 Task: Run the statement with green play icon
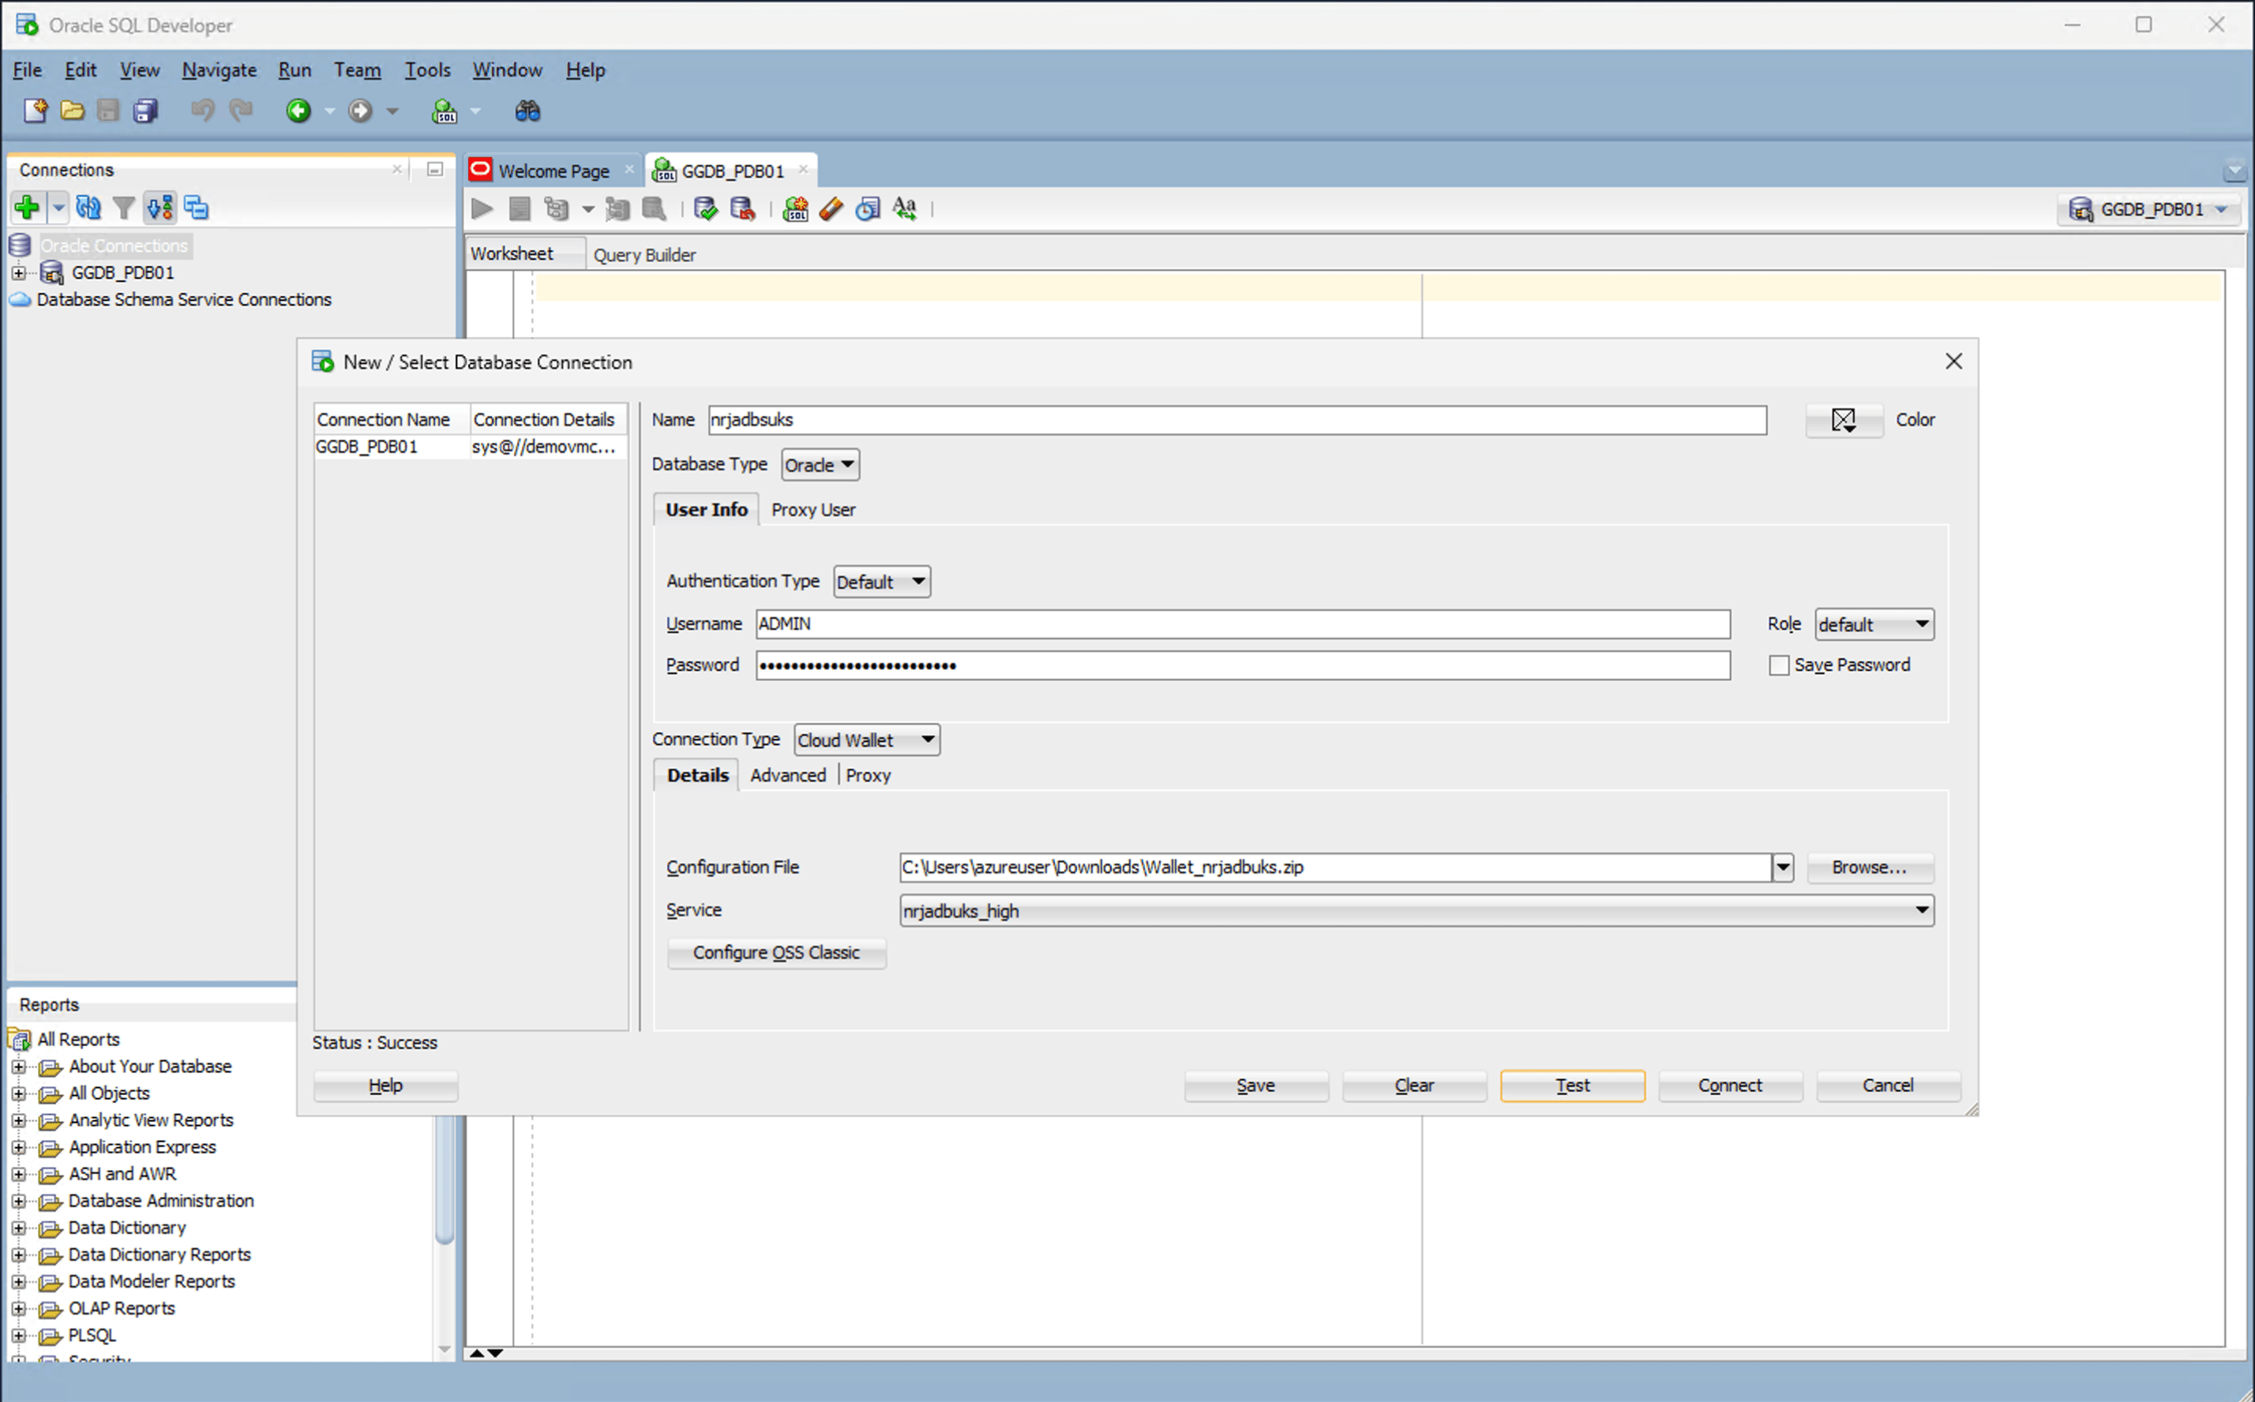pyautogui.click(x=481, y=208)
